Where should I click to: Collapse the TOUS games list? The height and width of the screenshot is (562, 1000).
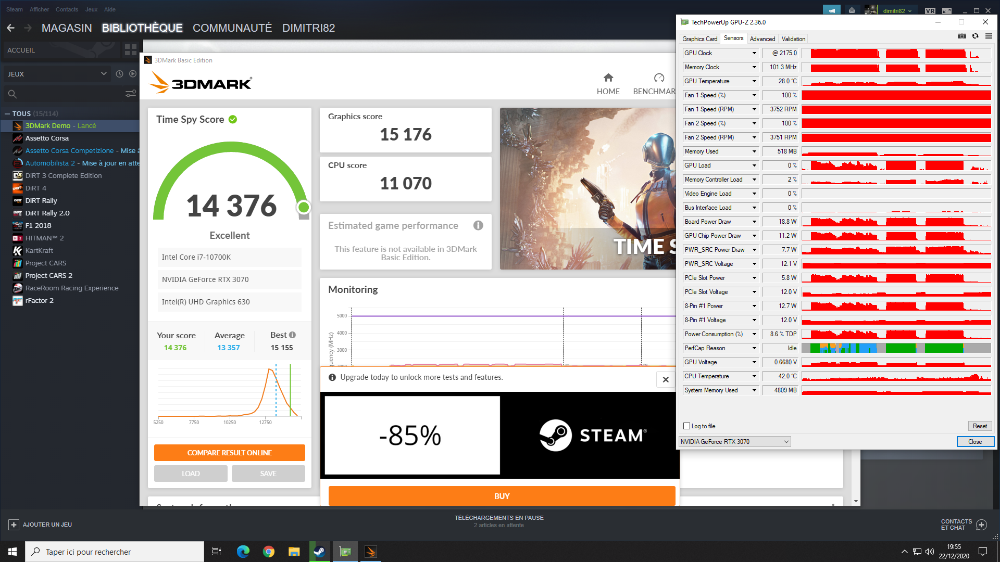[7, 113]
